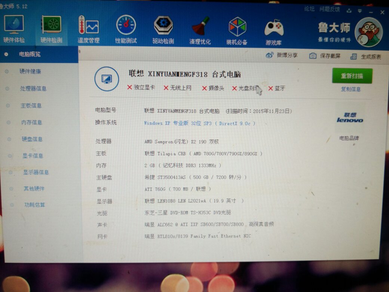389x292 pixels.
Task: Click the Weibo share icon
Action: pyautogui.click(x=269, y=55)
